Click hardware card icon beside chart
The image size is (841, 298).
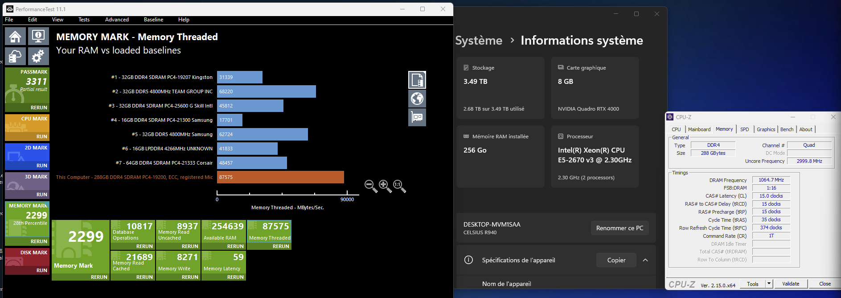[417, 117]
